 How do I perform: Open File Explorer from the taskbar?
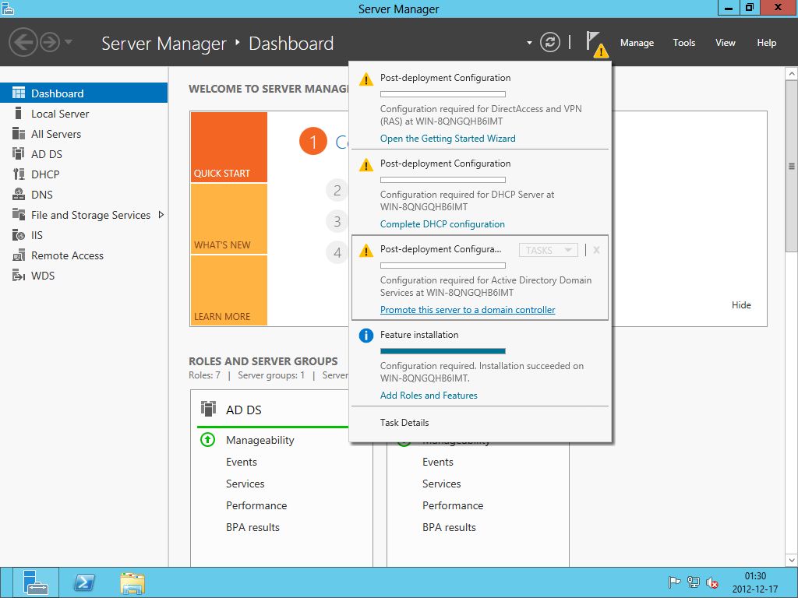tap(132, 582)
